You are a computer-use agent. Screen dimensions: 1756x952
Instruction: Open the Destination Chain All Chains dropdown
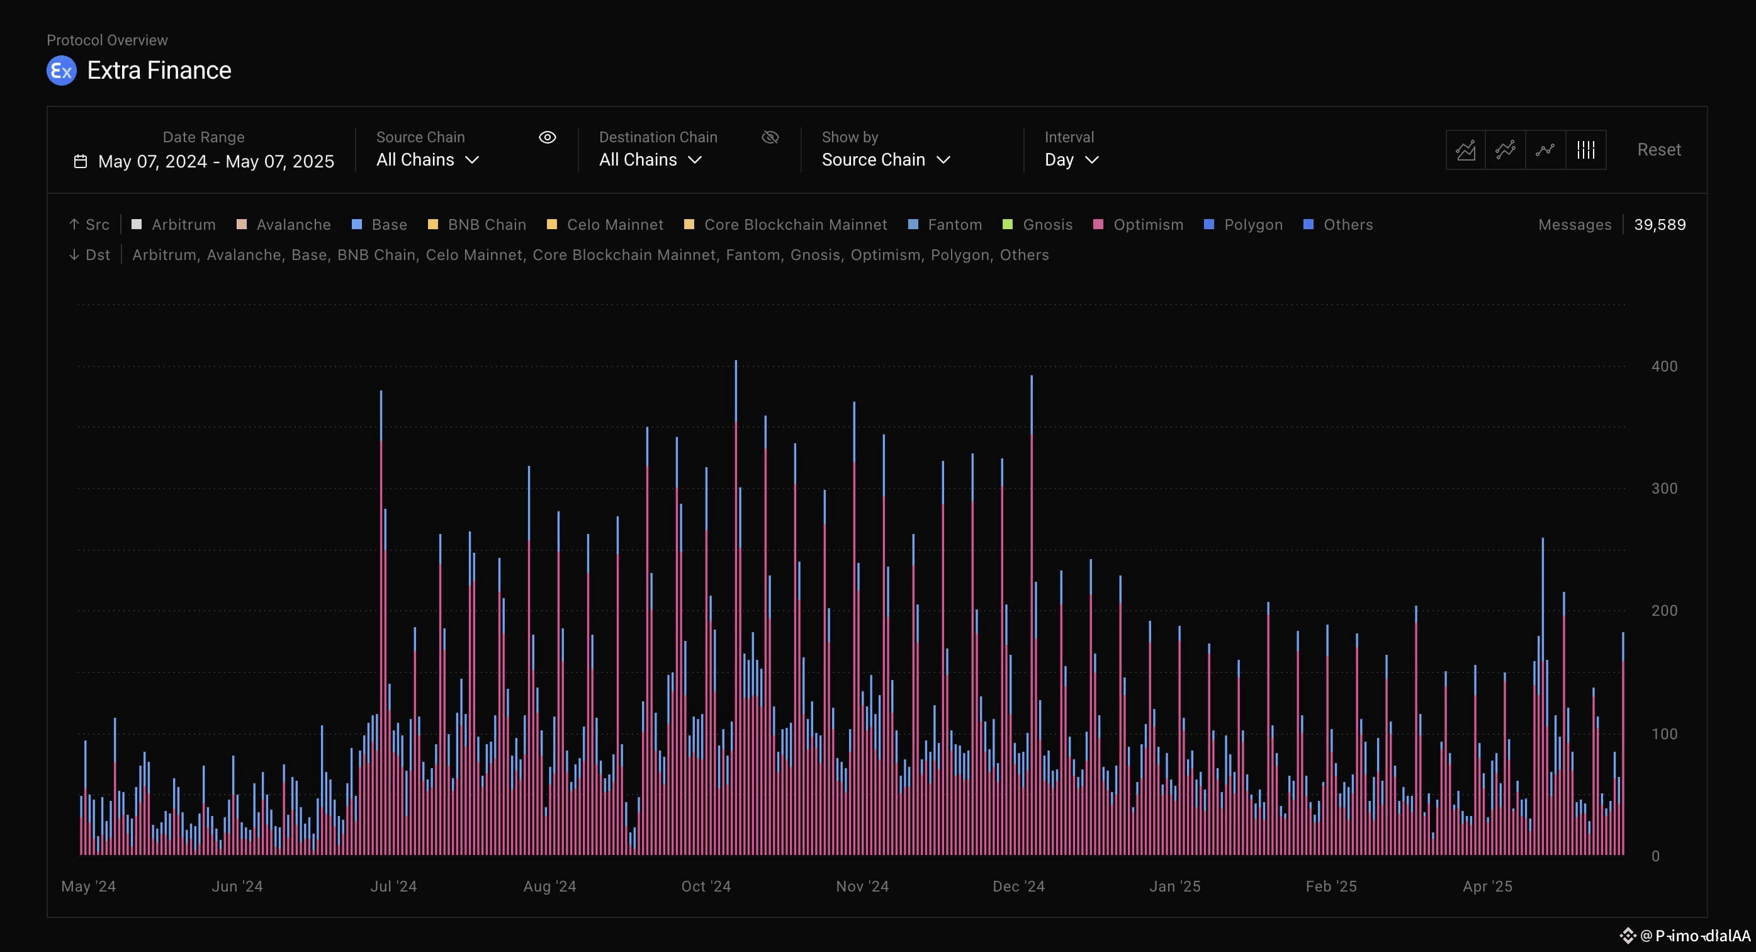tap(650, 159)
